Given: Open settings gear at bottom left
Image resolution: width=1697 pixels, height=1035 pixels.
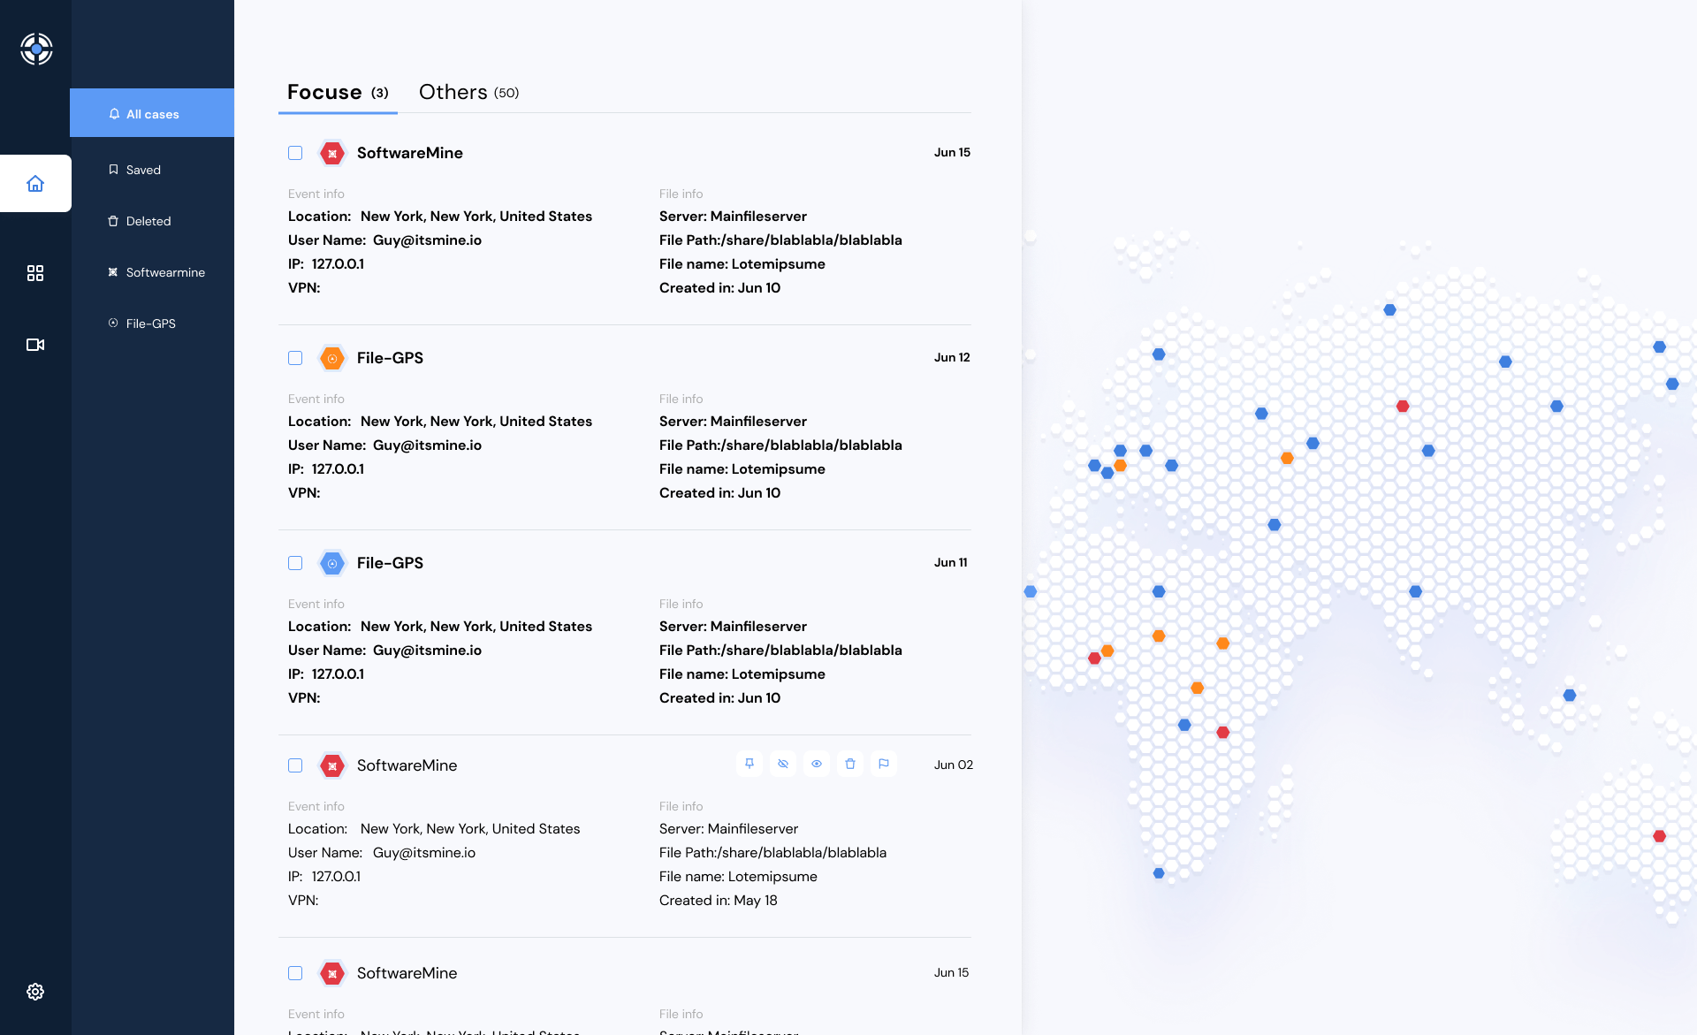Looking at the screenshot, I should 35,992.
